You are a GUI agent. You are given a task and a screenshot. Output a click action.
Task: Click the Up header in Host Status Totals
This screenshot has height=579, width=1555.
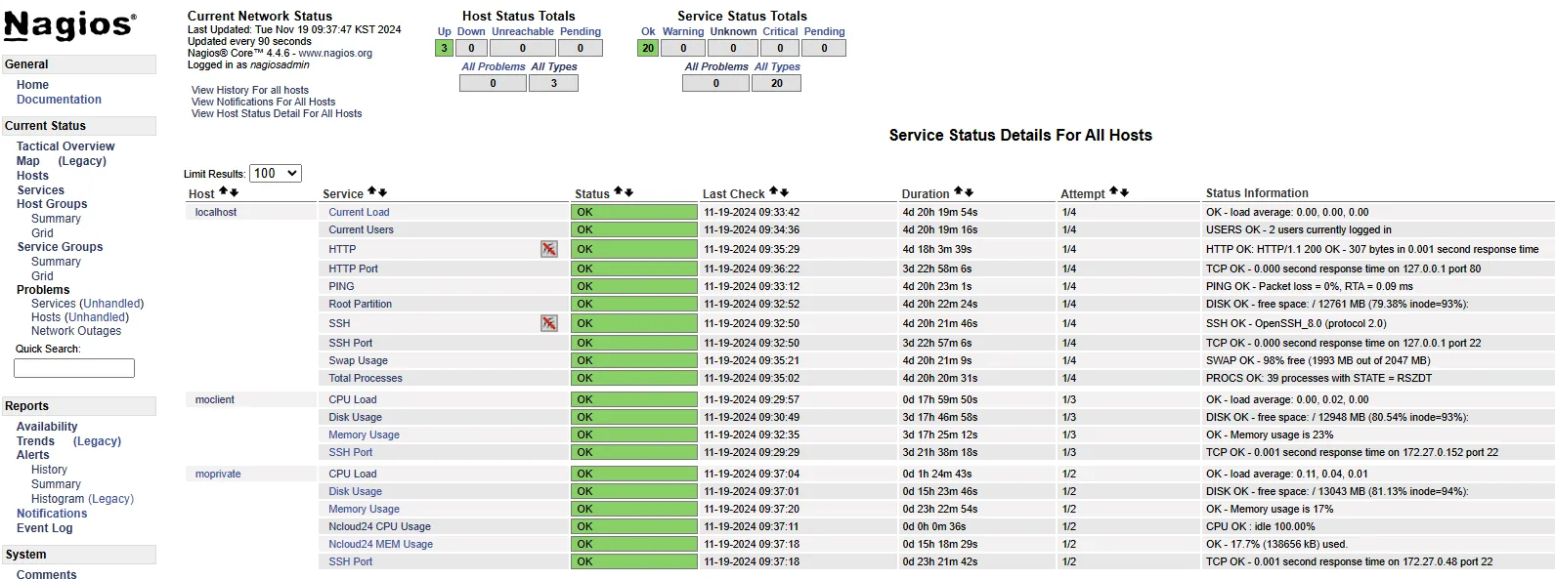point(445,32)
